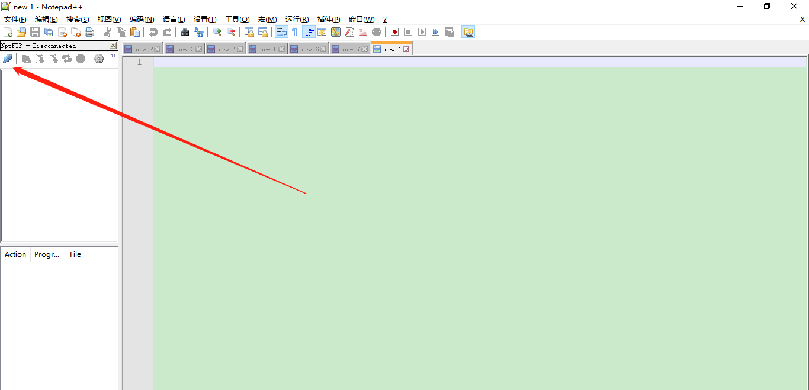Save the current file with the floppy icon

point(35,32)
